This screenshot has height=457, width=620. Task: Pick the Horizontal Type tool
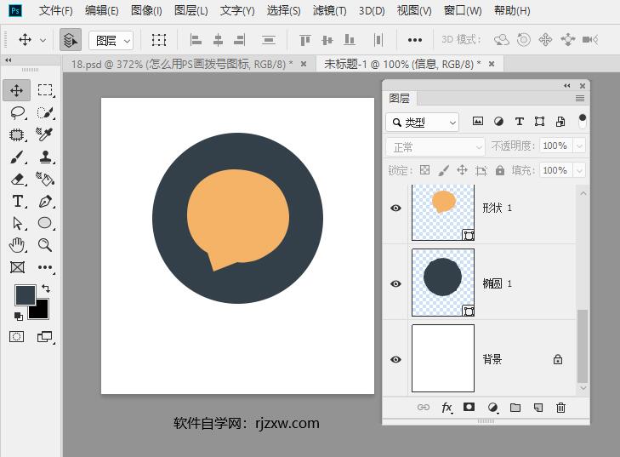coord(17,201)
